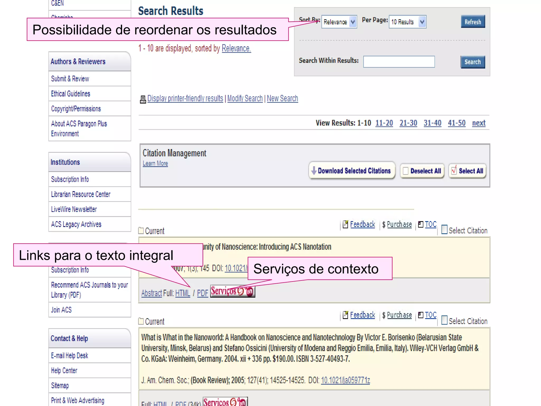This screenshot has height=406, width=541.
Task: Go to results page 41-50
Action: pos(456,123)
